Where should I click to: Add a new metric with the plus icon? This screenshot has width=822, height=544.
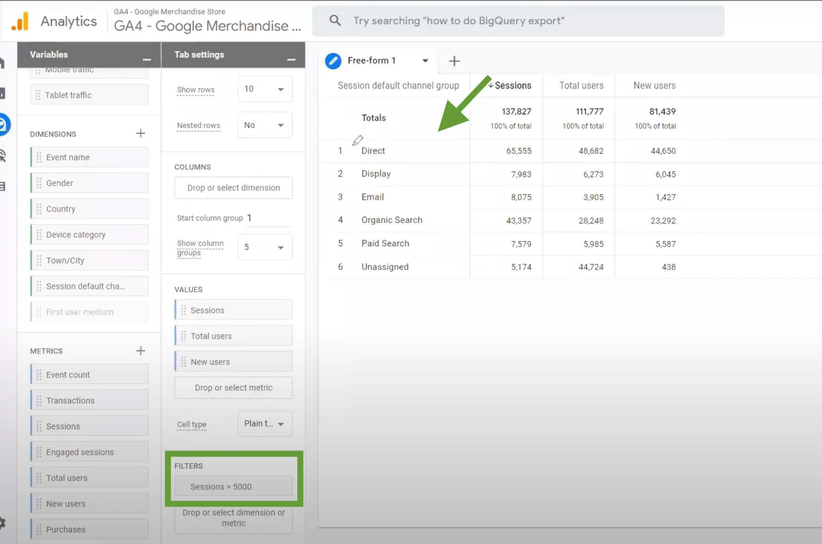141,351
